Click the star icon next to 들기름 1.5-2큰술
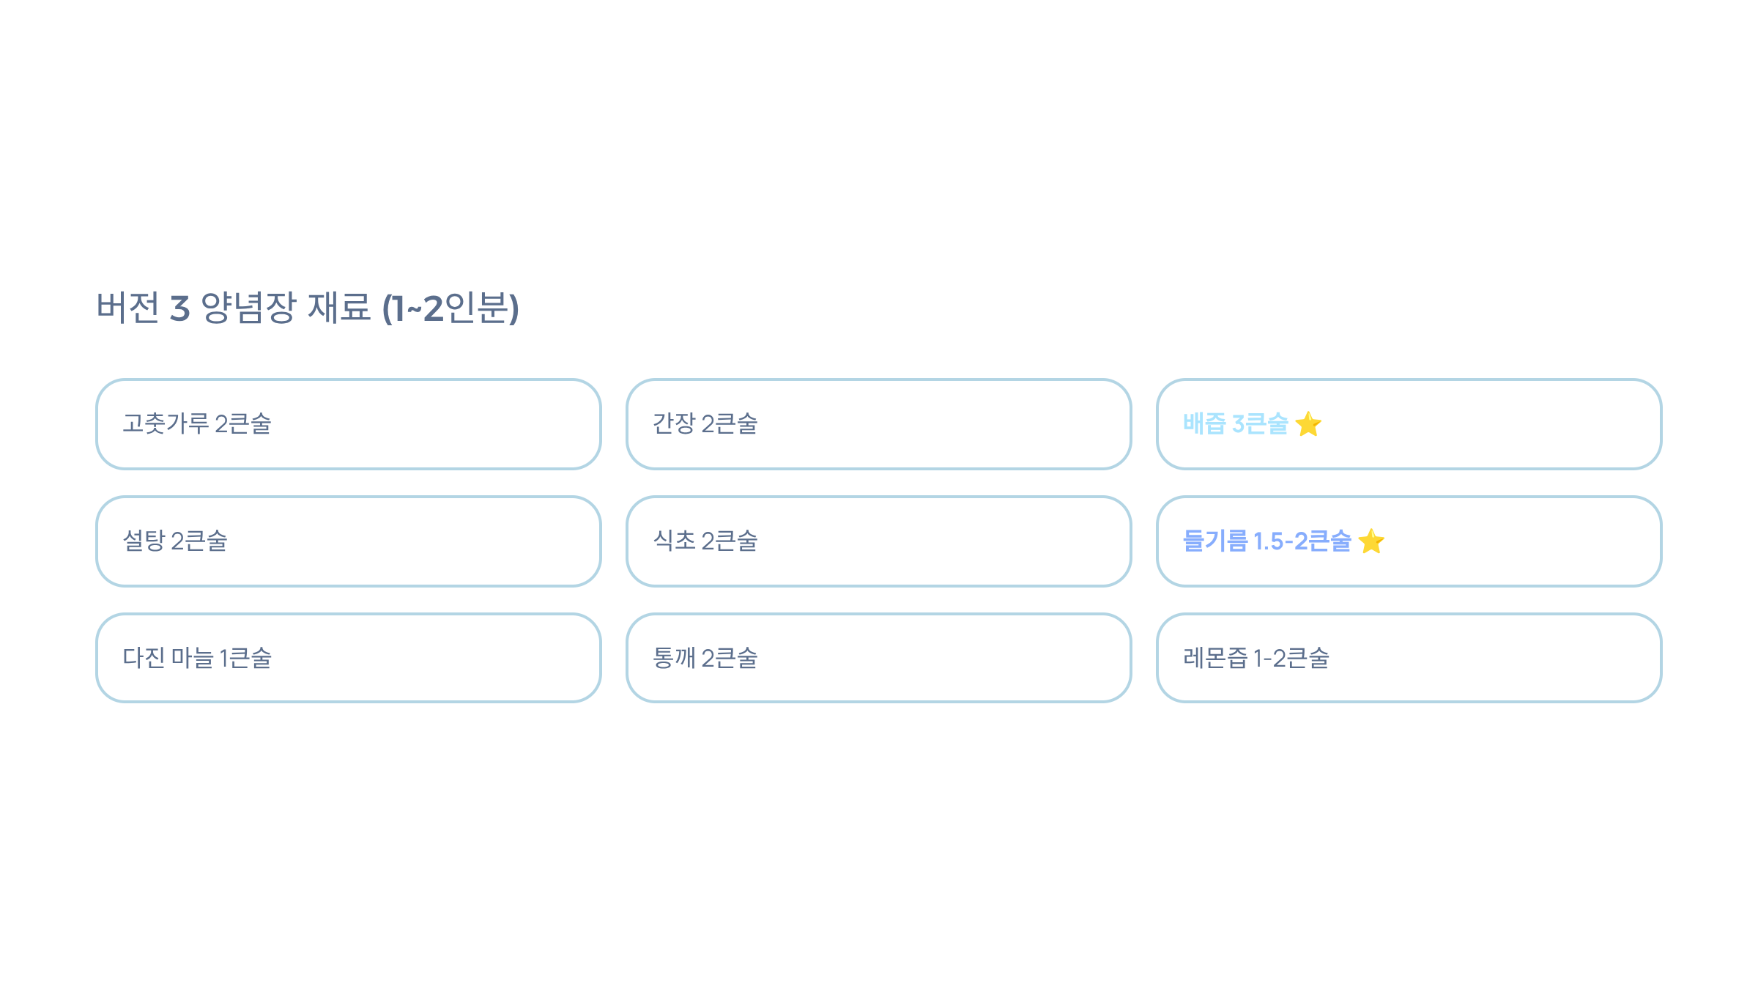Screen dimensions: 1758x989 1371,541
